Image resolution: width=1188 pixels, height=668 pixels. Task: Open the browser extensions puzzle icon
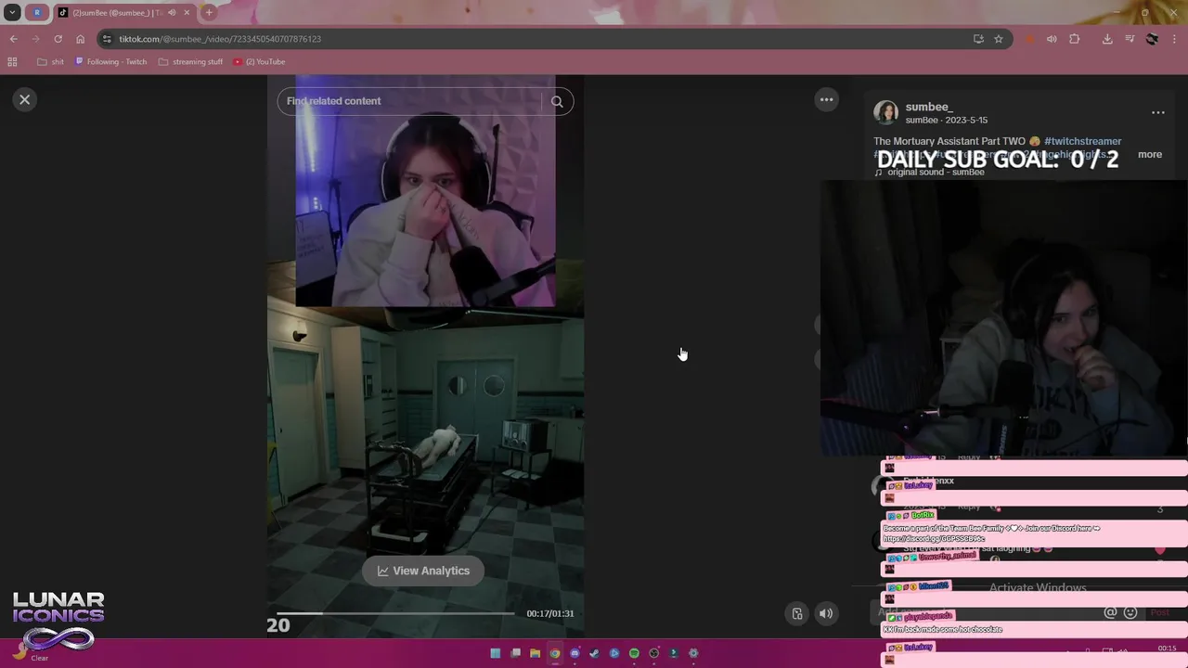[x=1075, y=39]
